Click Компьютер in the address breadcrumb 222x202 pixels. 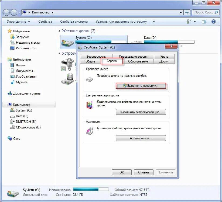41,12
